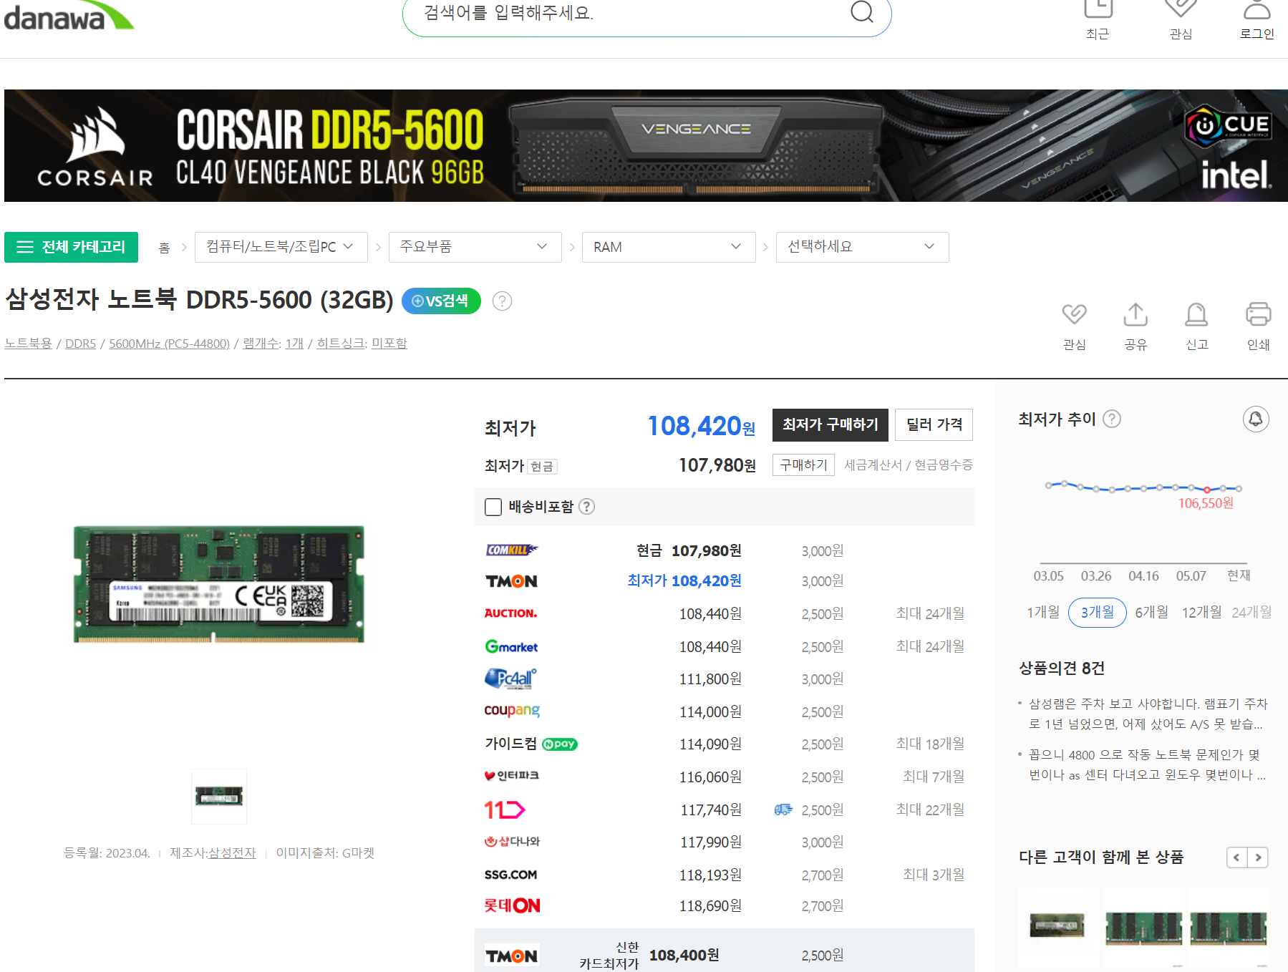1288x972 pixels.
Task: Click the price alert bell icon
Action: coord(1256,419)
